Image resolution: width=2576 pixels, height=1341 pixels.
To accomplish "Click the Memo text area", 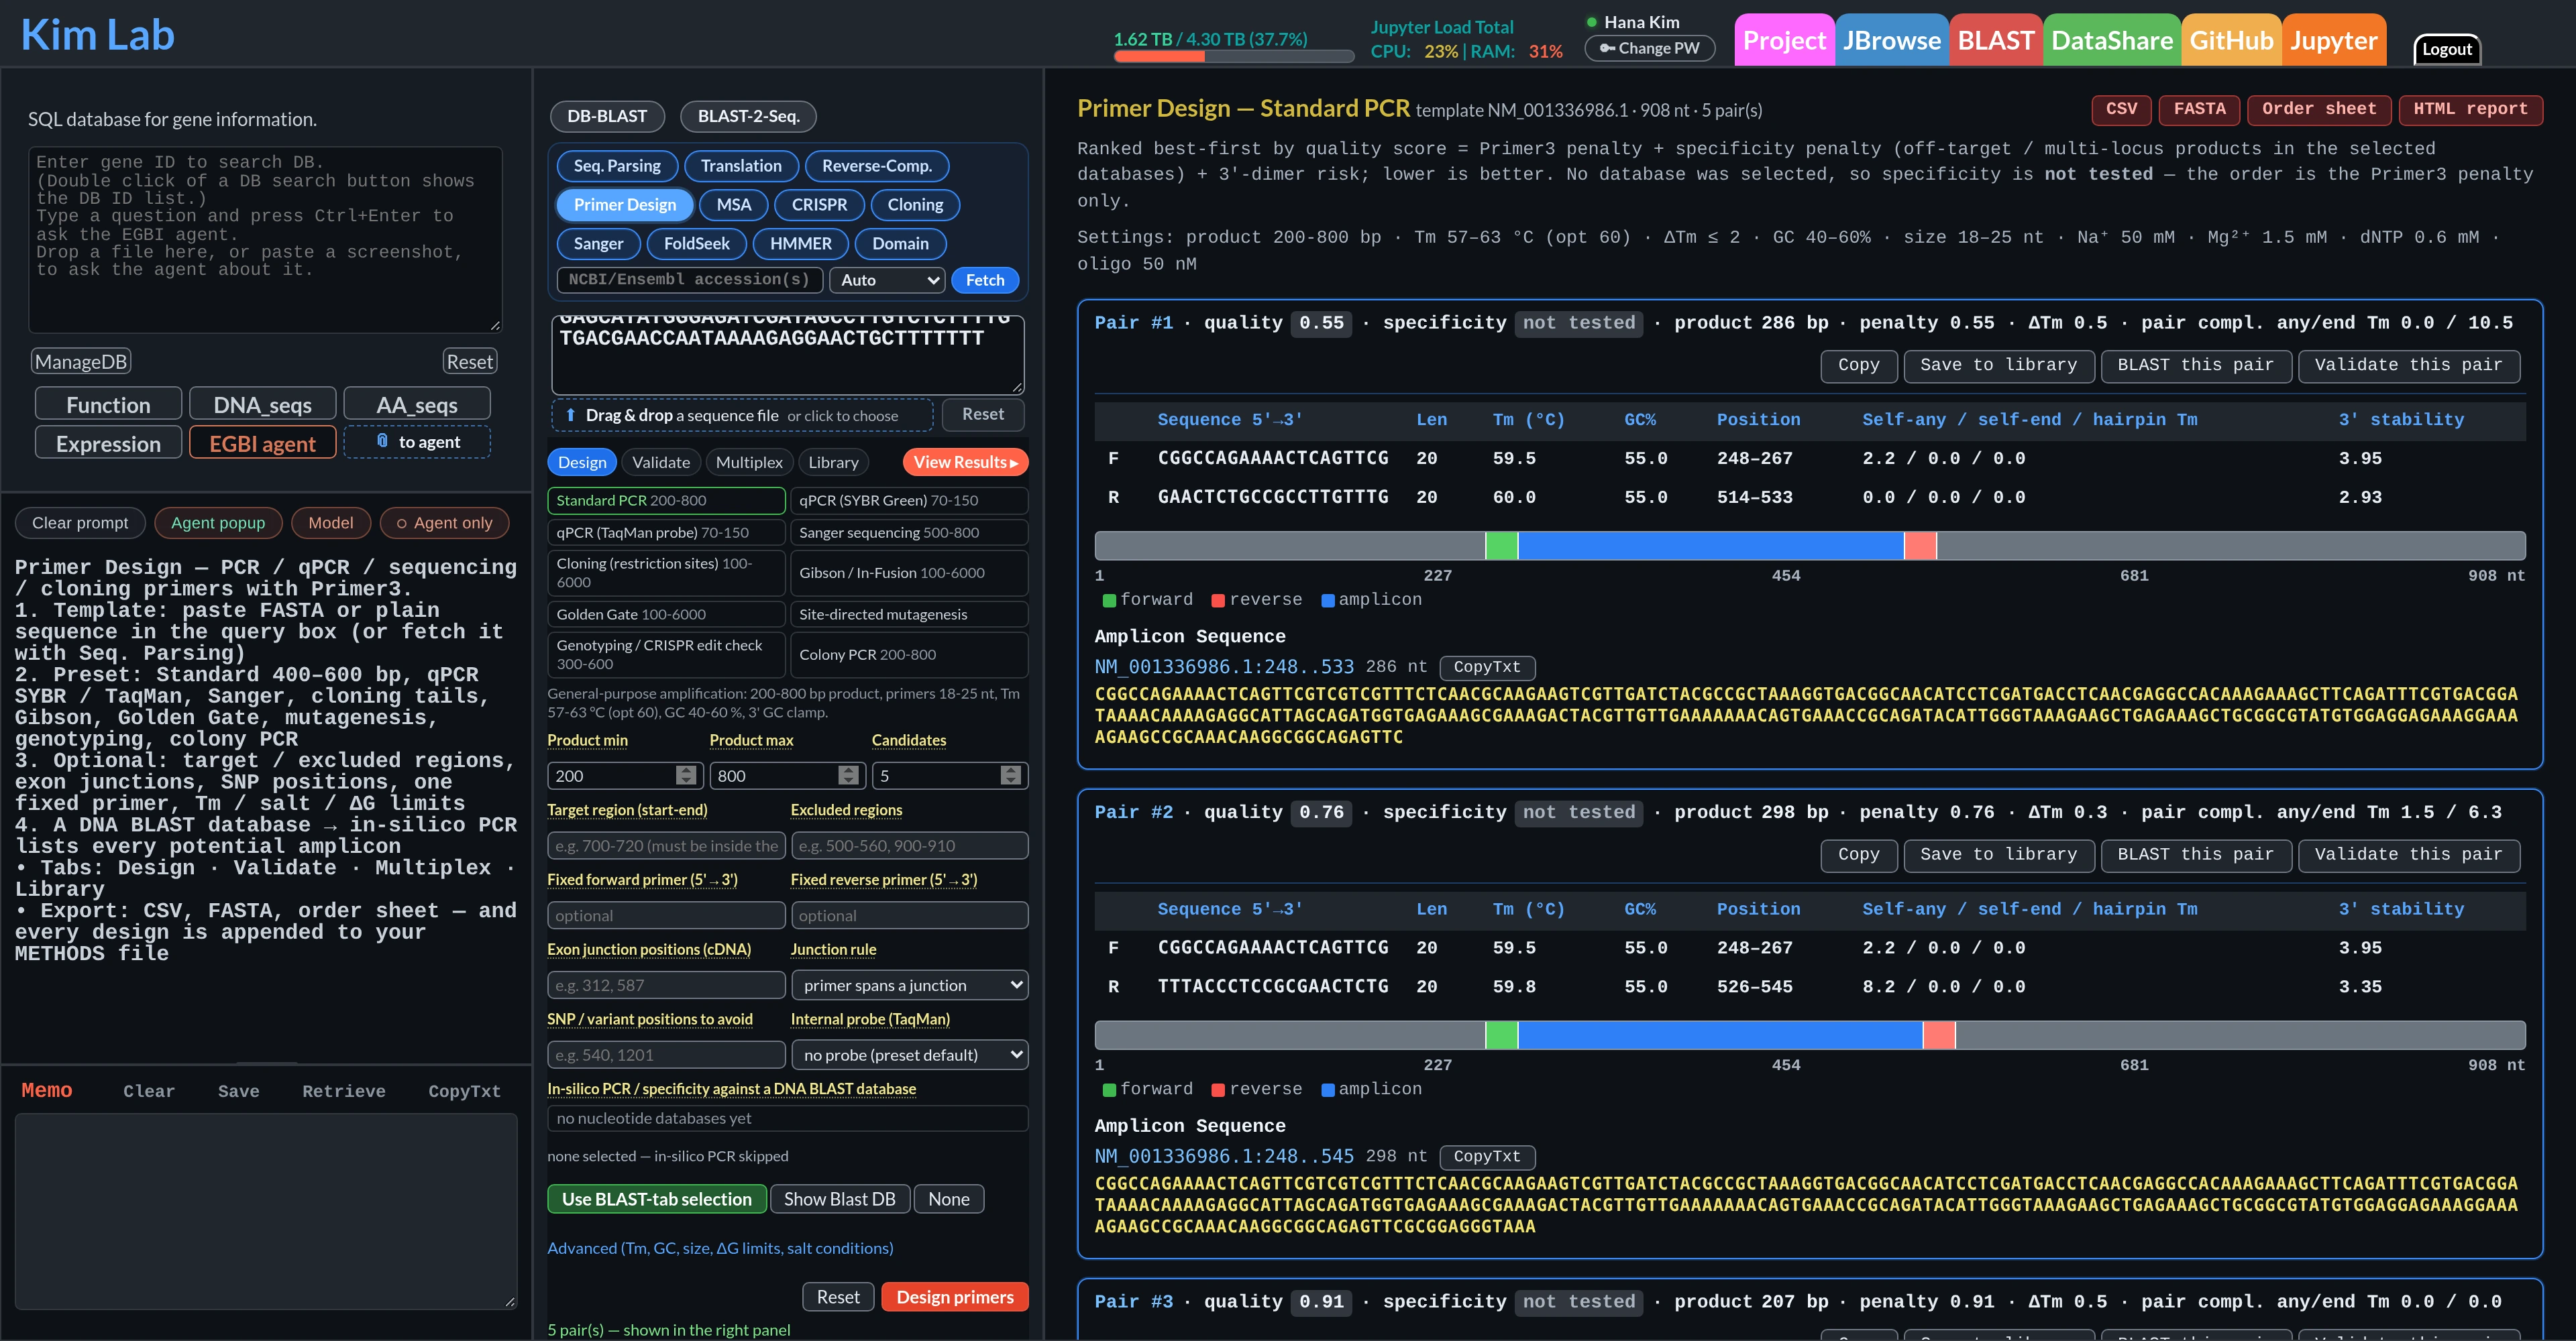I will [266, 1211].
